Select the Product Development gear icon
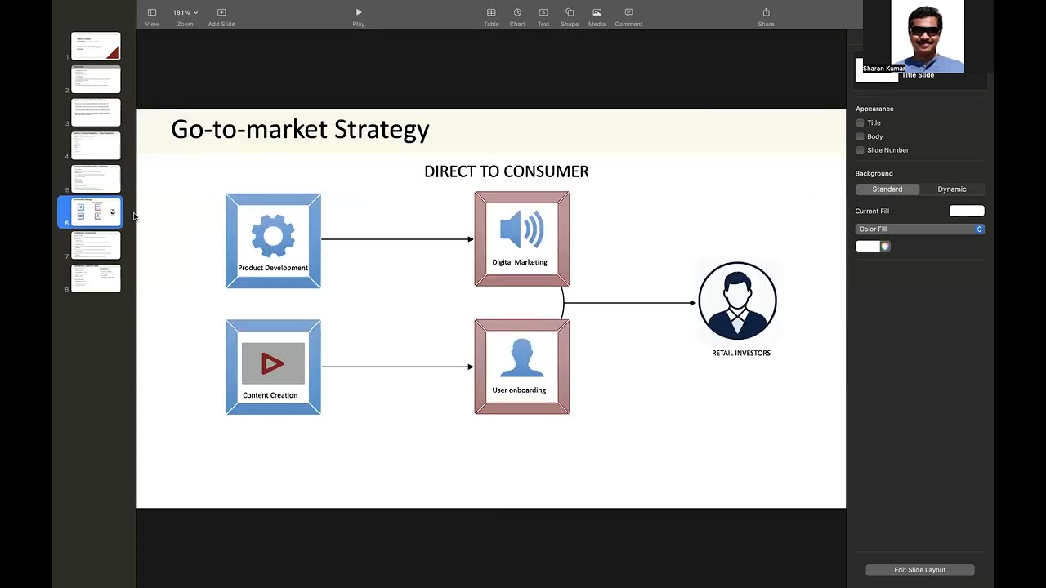 pyautogui.click(x=273, y=237)
